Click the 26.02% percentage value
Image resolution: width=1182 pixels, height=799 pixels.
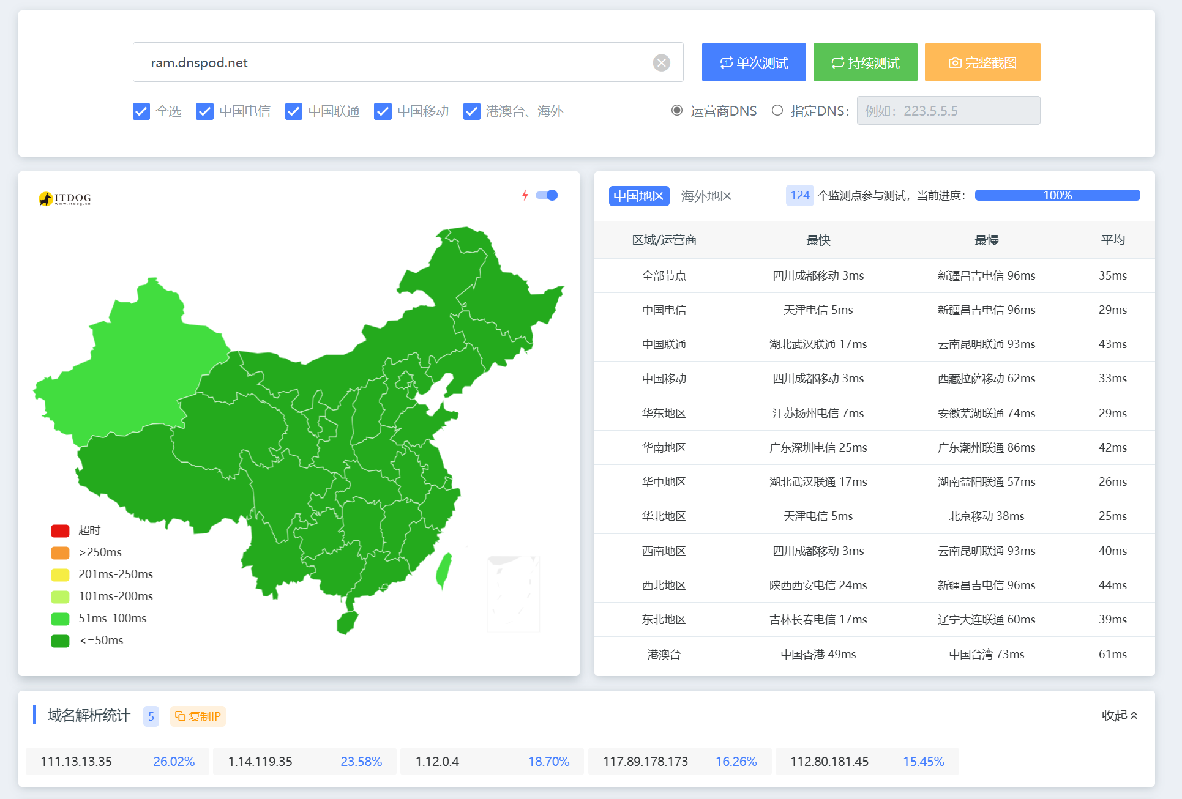(x=174, y=761)
